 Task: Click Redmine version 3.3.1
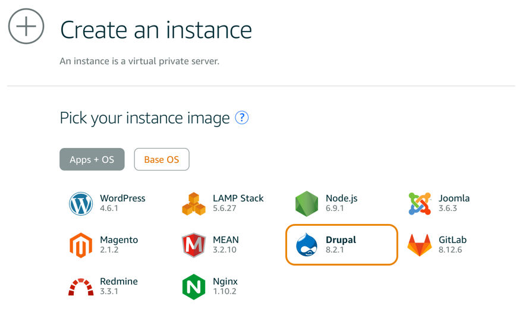click(x=109, y=292)
